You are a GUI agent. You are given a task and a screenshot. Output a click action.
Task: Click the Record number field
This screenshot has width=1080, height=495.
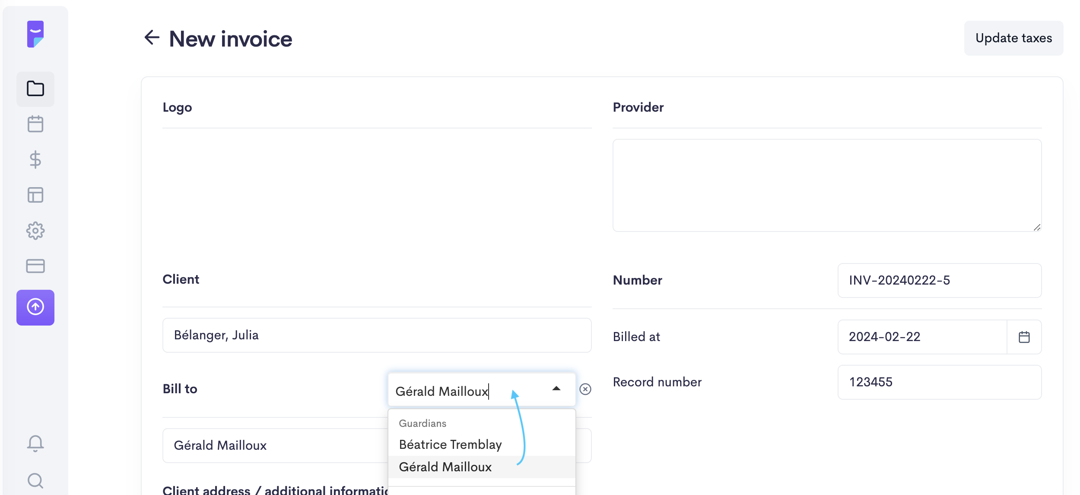tap(939, 382)
